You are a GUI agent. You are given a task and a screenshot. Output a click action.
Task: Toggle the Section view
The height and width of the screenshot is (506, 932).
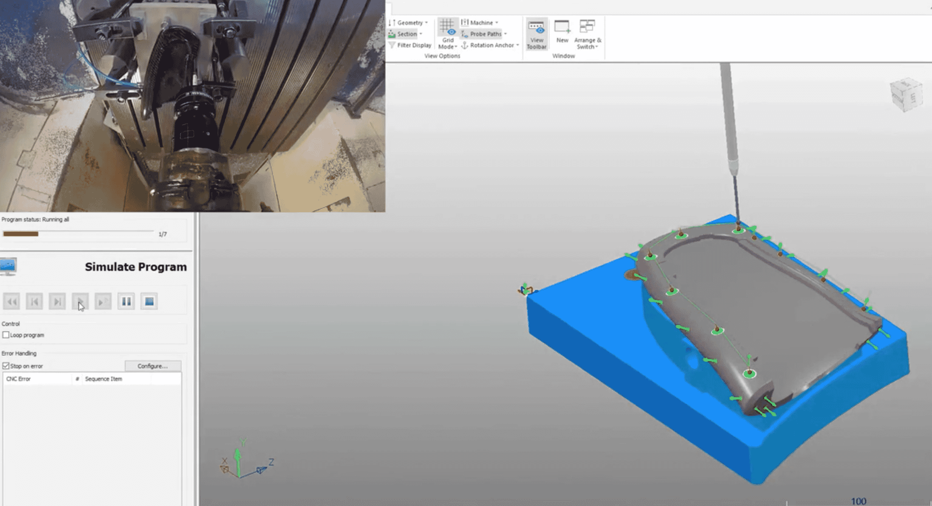(x=407, y=34)
